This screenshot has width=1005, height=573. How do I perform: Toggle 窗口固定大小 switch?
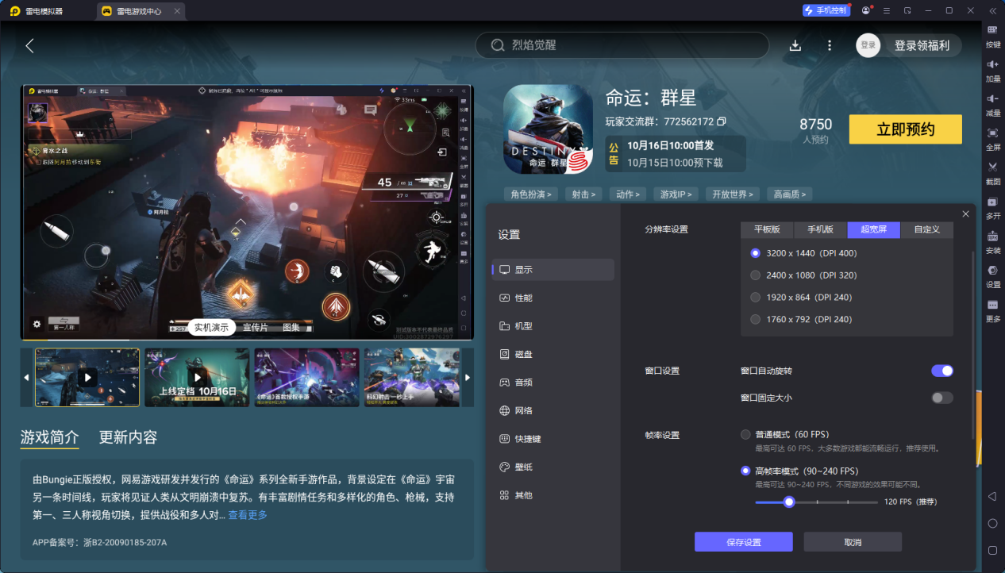(942, 398)
